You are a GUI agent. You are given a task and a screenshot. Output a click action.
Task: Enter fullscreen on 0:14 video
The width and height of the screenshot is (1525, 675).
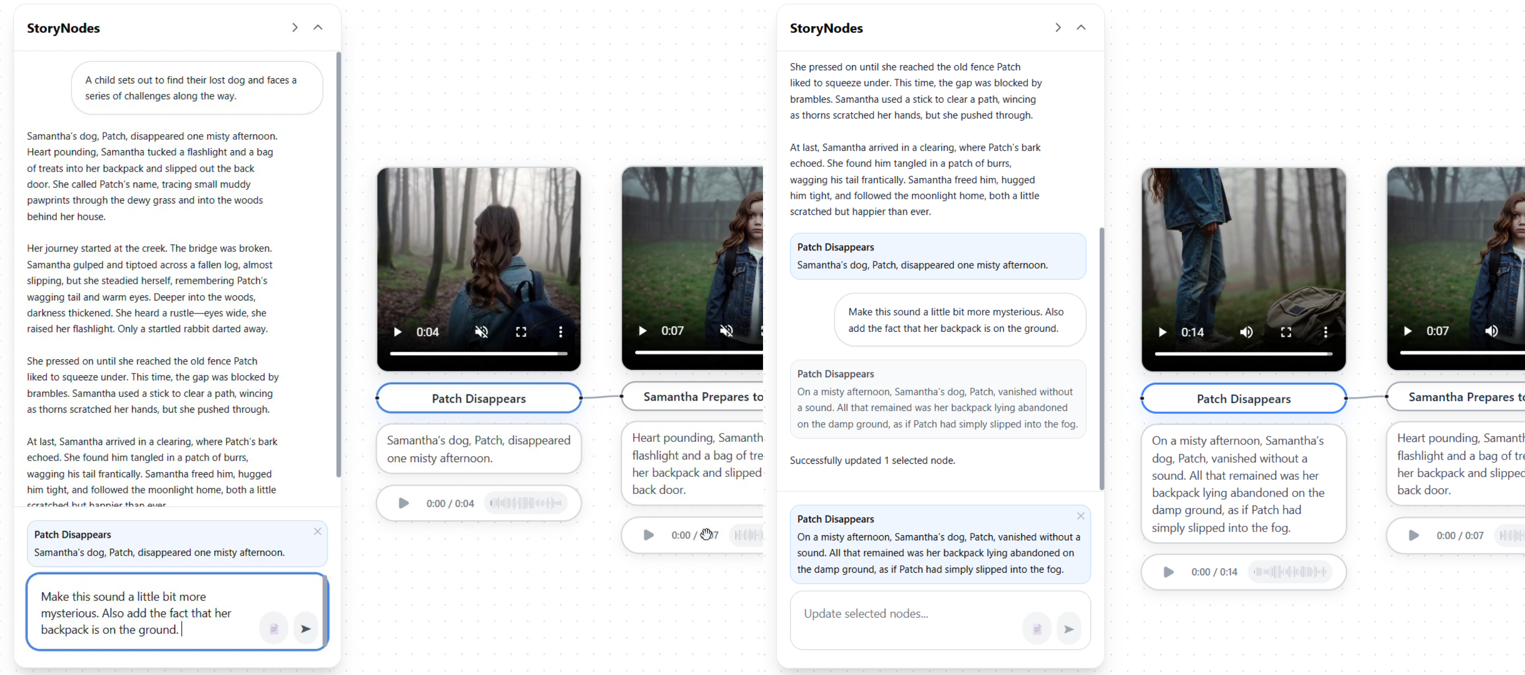1286,332
